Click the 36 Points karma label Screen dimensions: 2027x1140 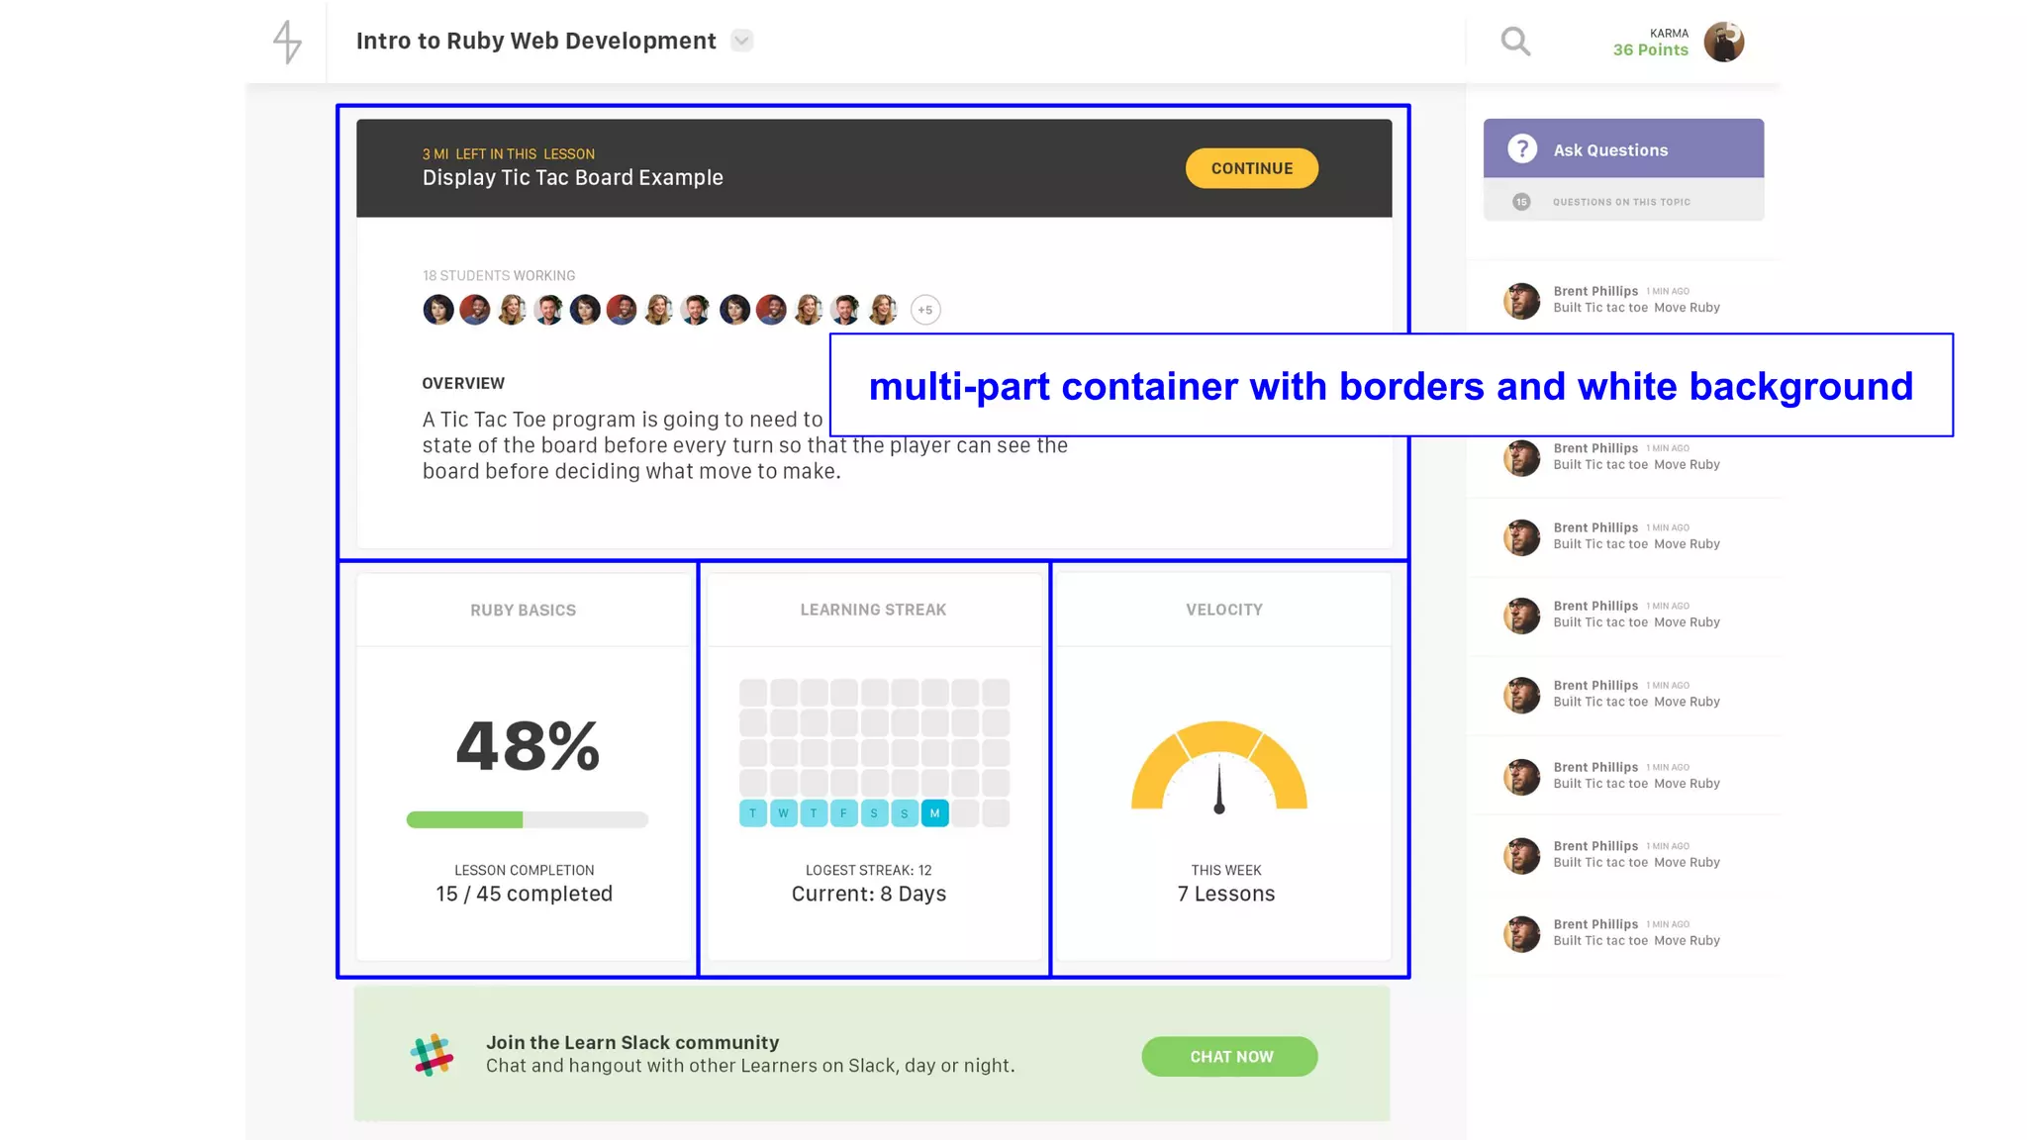click(1650, 49)
